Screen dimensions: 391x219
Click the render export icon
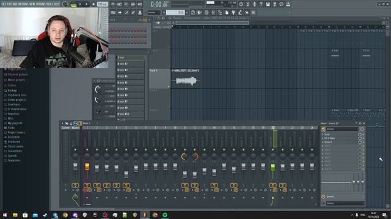point(274,4)
